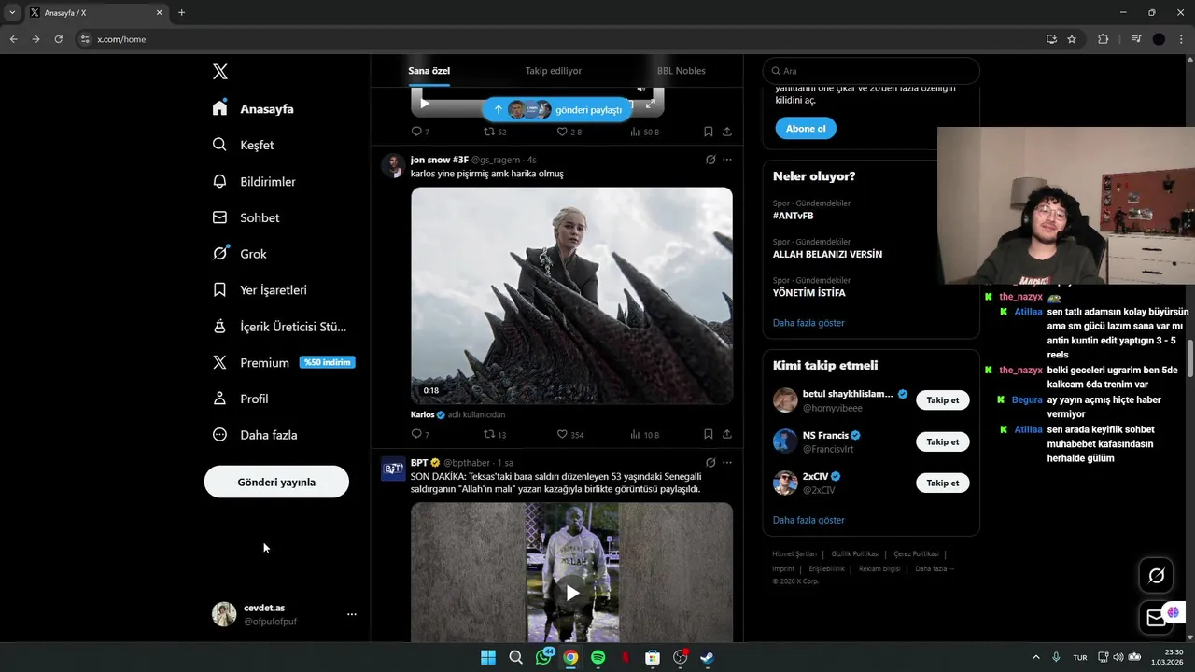The width and height of the screenshot is (1195, 672).
Task: Open Premium with %50 indirim badge
Action: [x=283, y=362]
